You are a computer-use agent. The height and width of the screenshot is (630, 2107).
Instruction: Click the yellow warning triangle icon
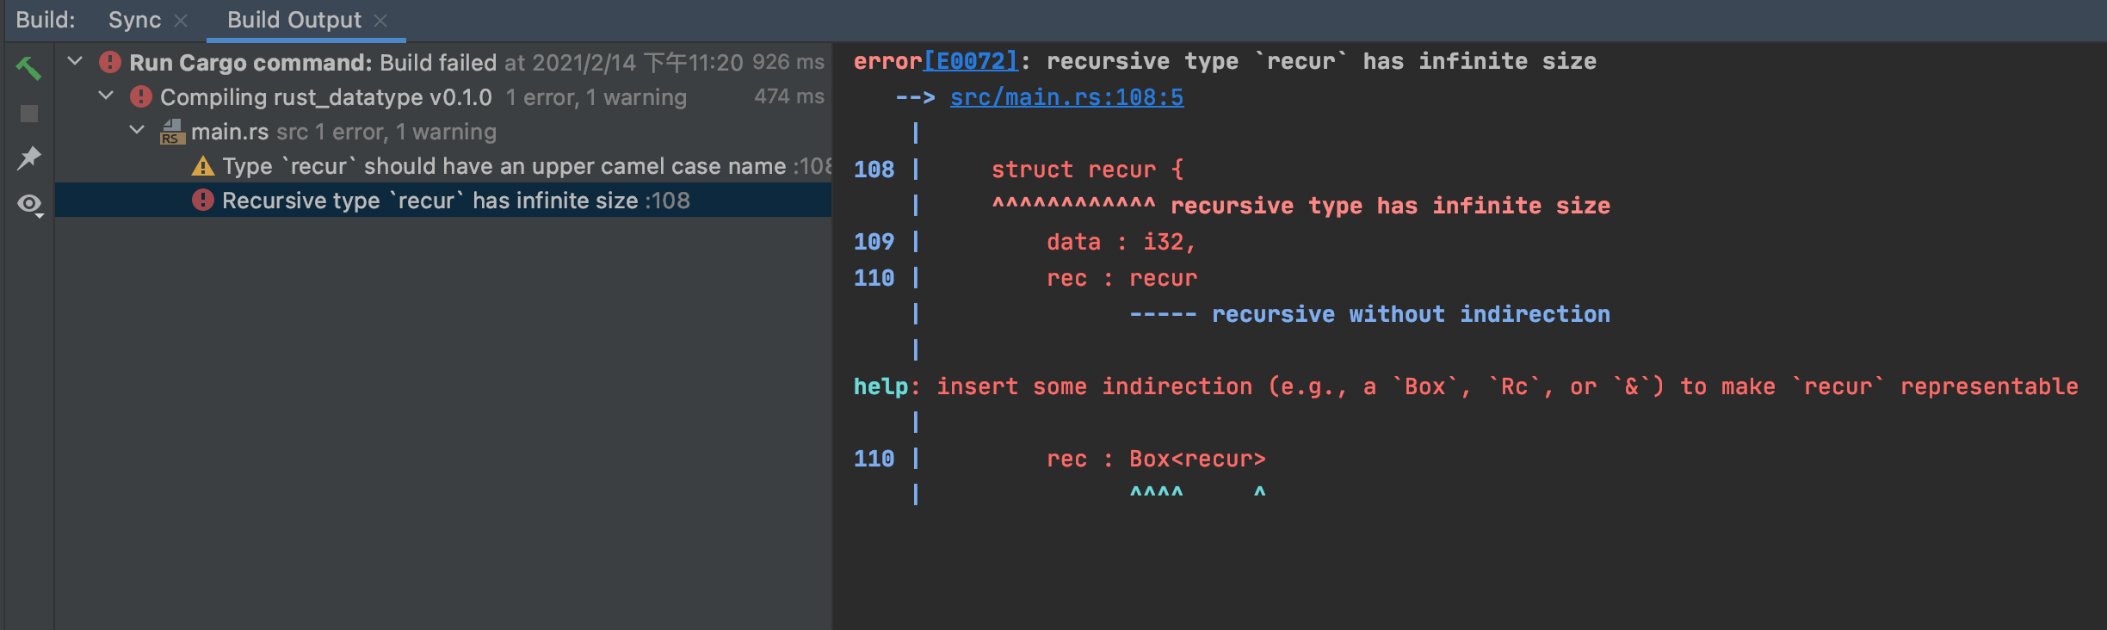tap(203, 166)
